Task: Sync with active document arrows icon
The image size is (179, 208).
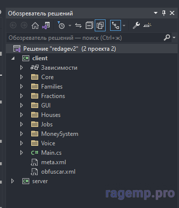Action: [x=78, y=25]
